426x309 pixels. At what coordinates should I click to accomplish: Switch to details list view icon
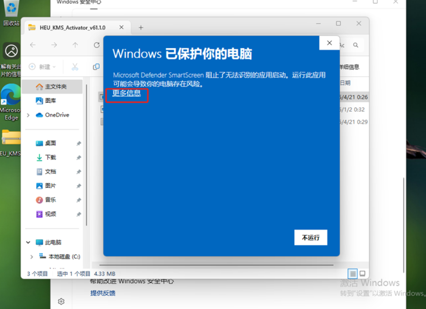[353, 274]
